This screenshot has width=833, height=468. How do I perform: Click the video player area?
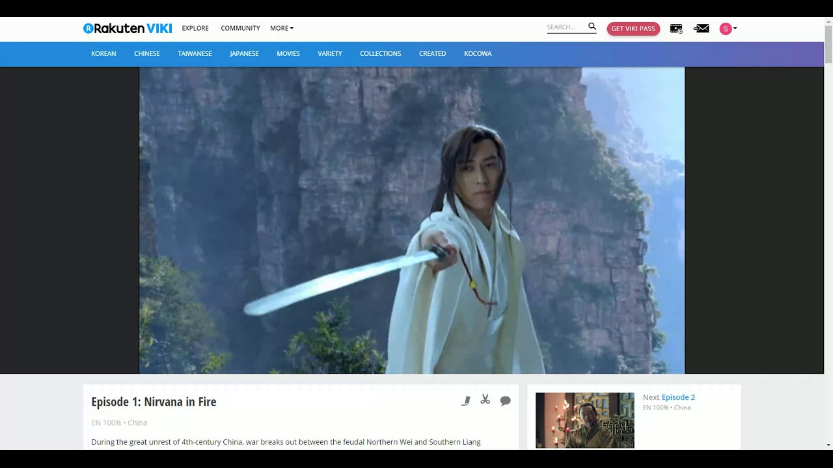tap(412, 220)
